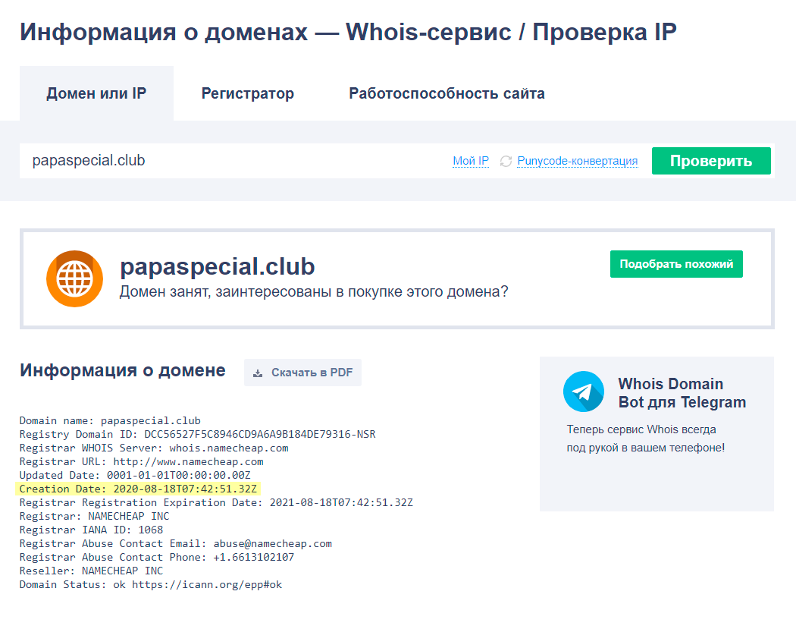796x629 pixels.
Task: Click the refresh icon beside Punycode-конвертация
Action: click(x=506, y=161)
